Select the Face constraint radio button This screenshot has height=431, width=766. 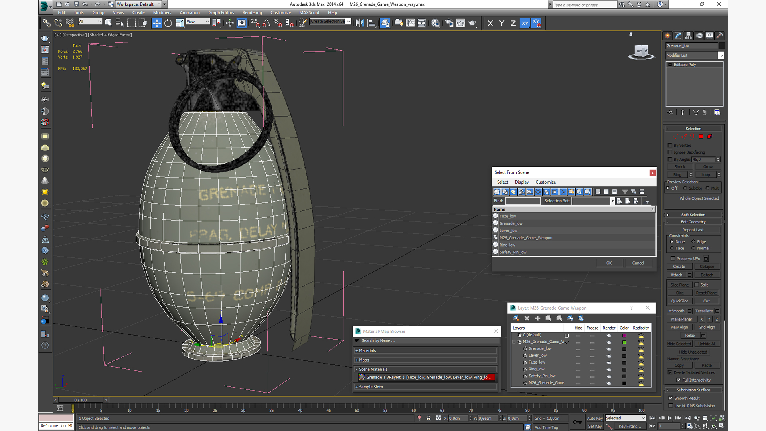pyautogui.click(x=672, y=248)
